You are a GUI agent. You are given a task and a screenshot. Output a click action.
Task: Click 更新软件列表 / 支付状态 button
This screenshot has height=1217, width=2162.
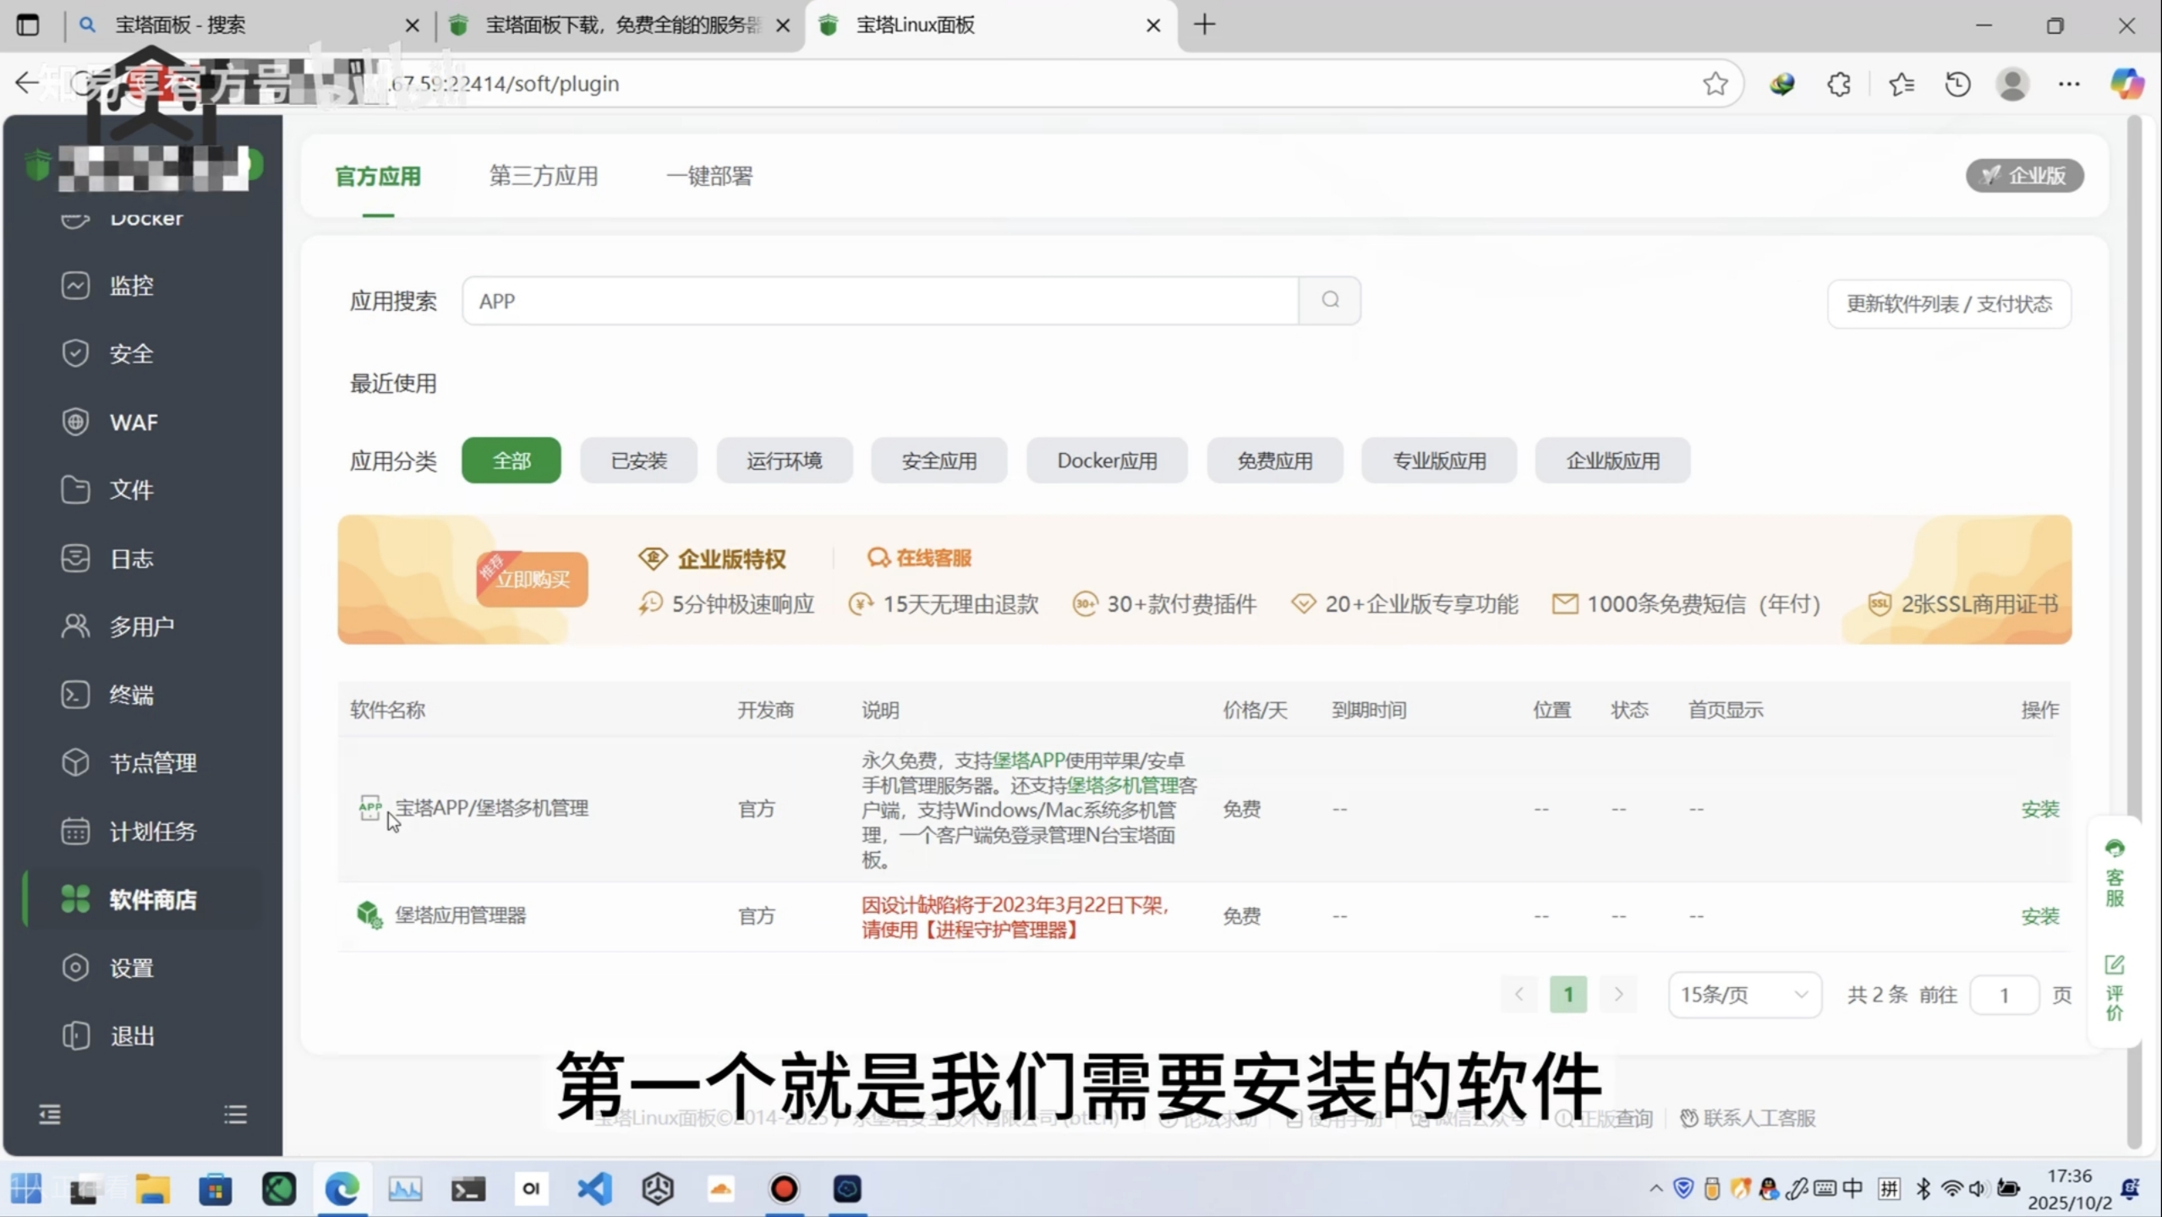[x=1948, y=304]
